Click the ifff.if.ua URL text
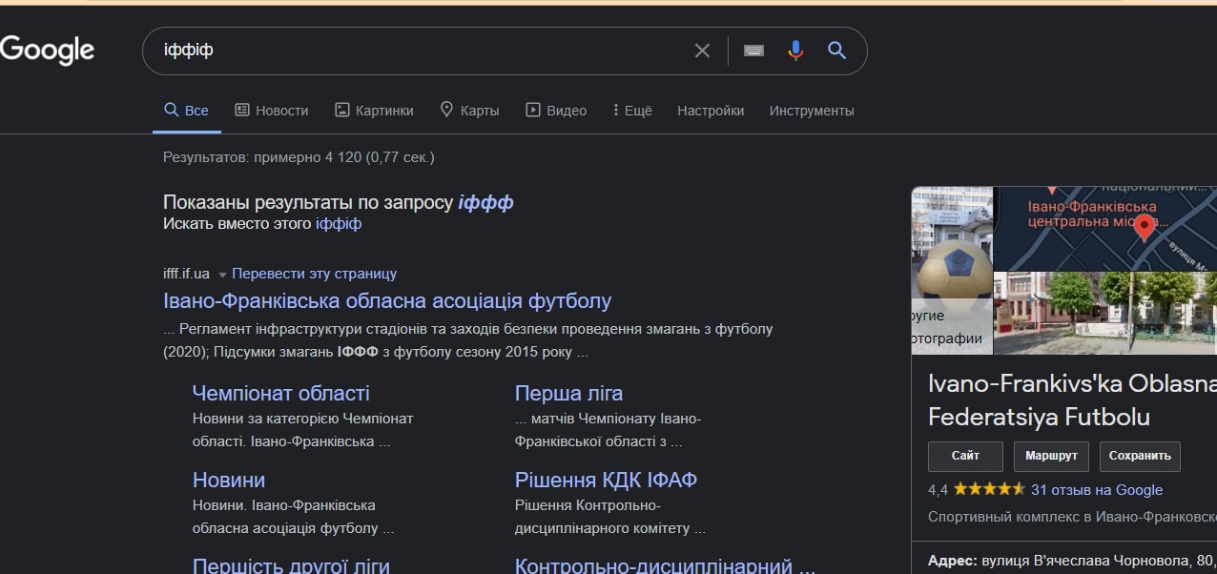Image resolution: width=1217 pixels, height=574 pixels. pyautogui.click(x=186, y=274)
